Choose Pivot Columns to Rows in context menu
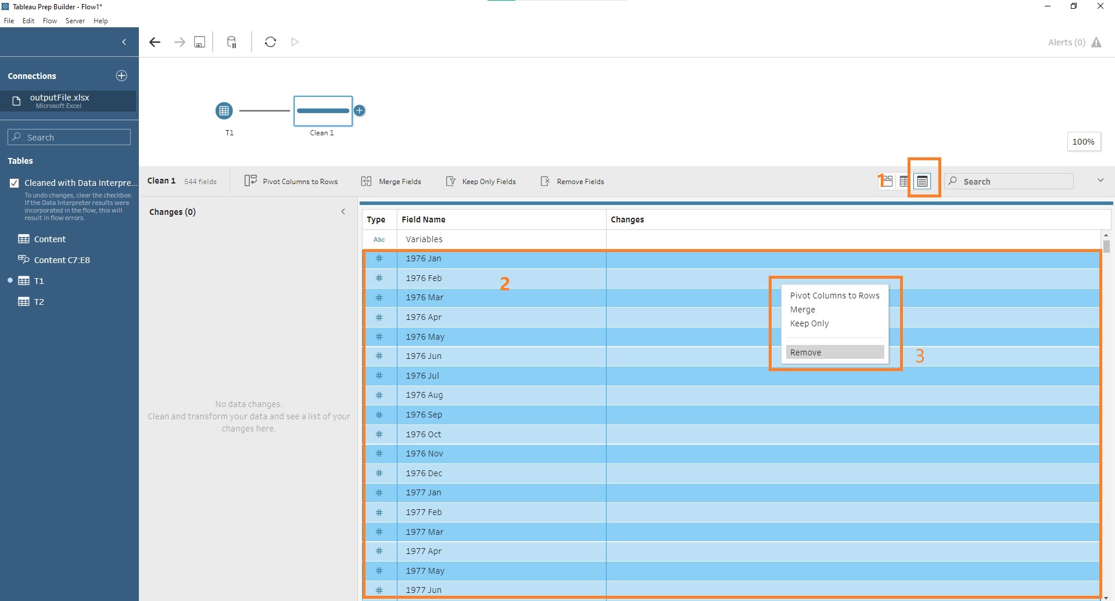1115x601 pixels. tap(834, 296)
